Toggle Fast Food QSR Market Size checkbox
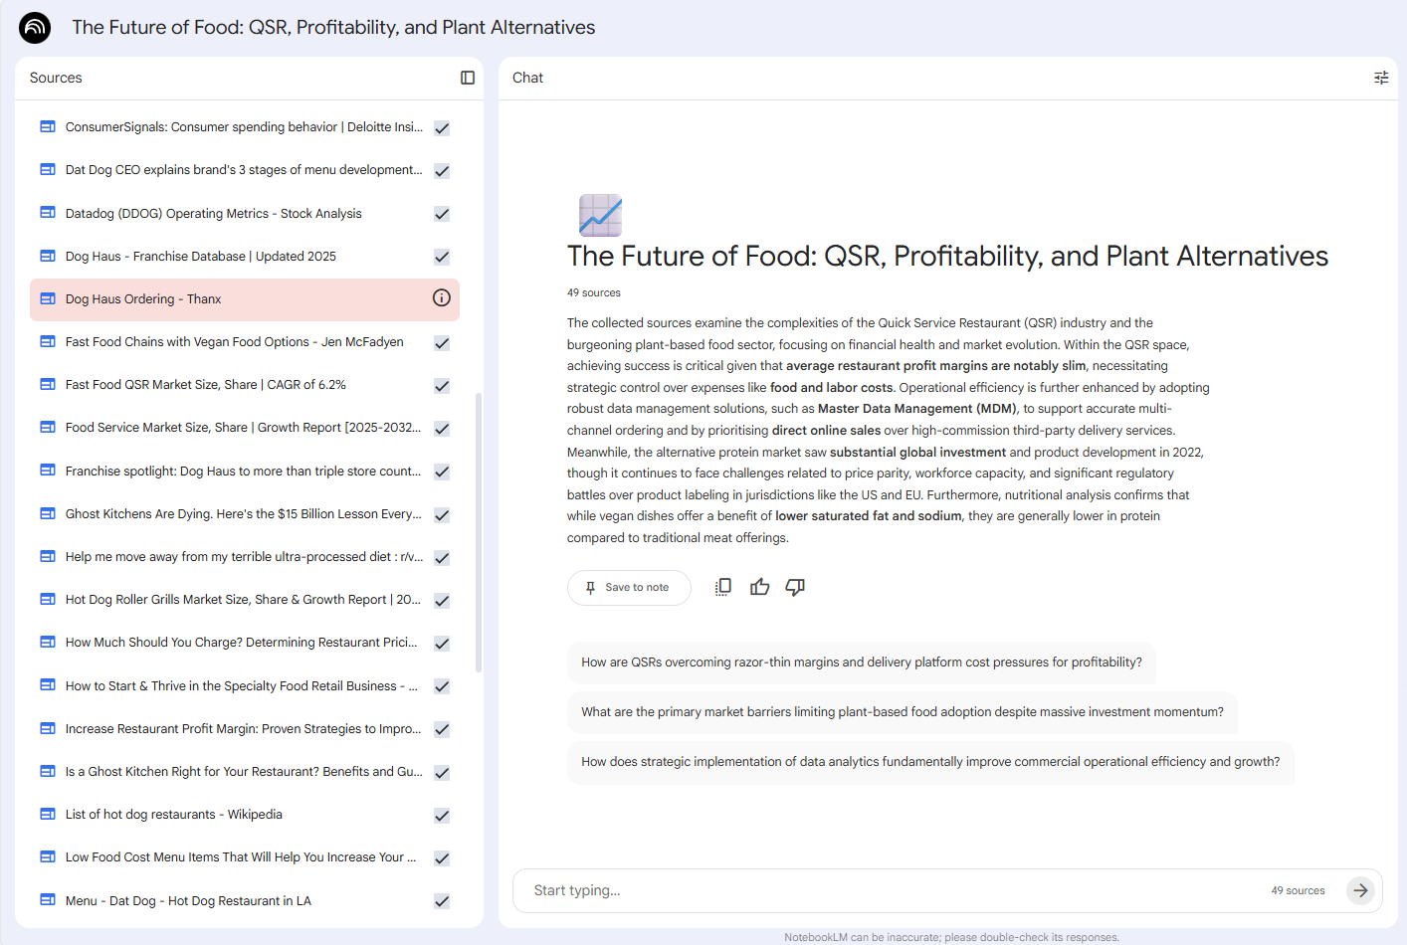Viewport: 1407px width, 945px height. pos(442,385)
